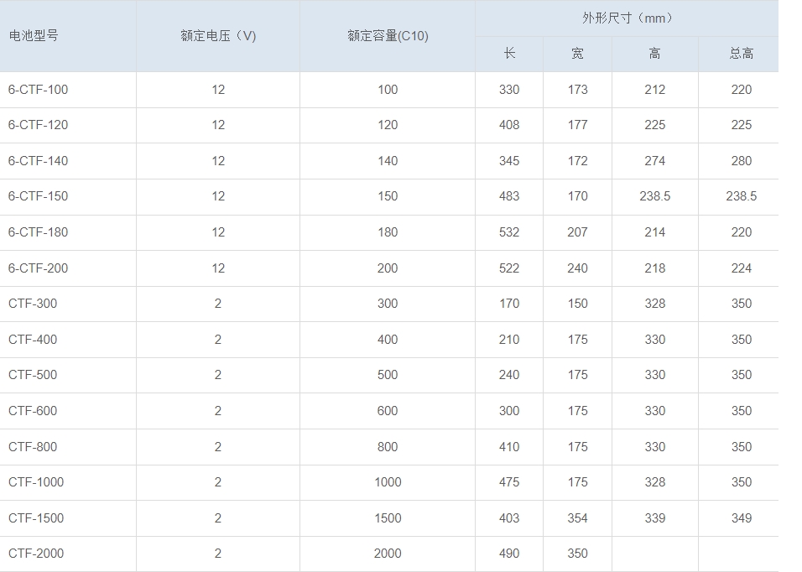The width and height of the screenshot is (802, 572).
Task: Click height 274 in 6-CTF-140 row
Action: pyautogui.click(x=654, y=161)
